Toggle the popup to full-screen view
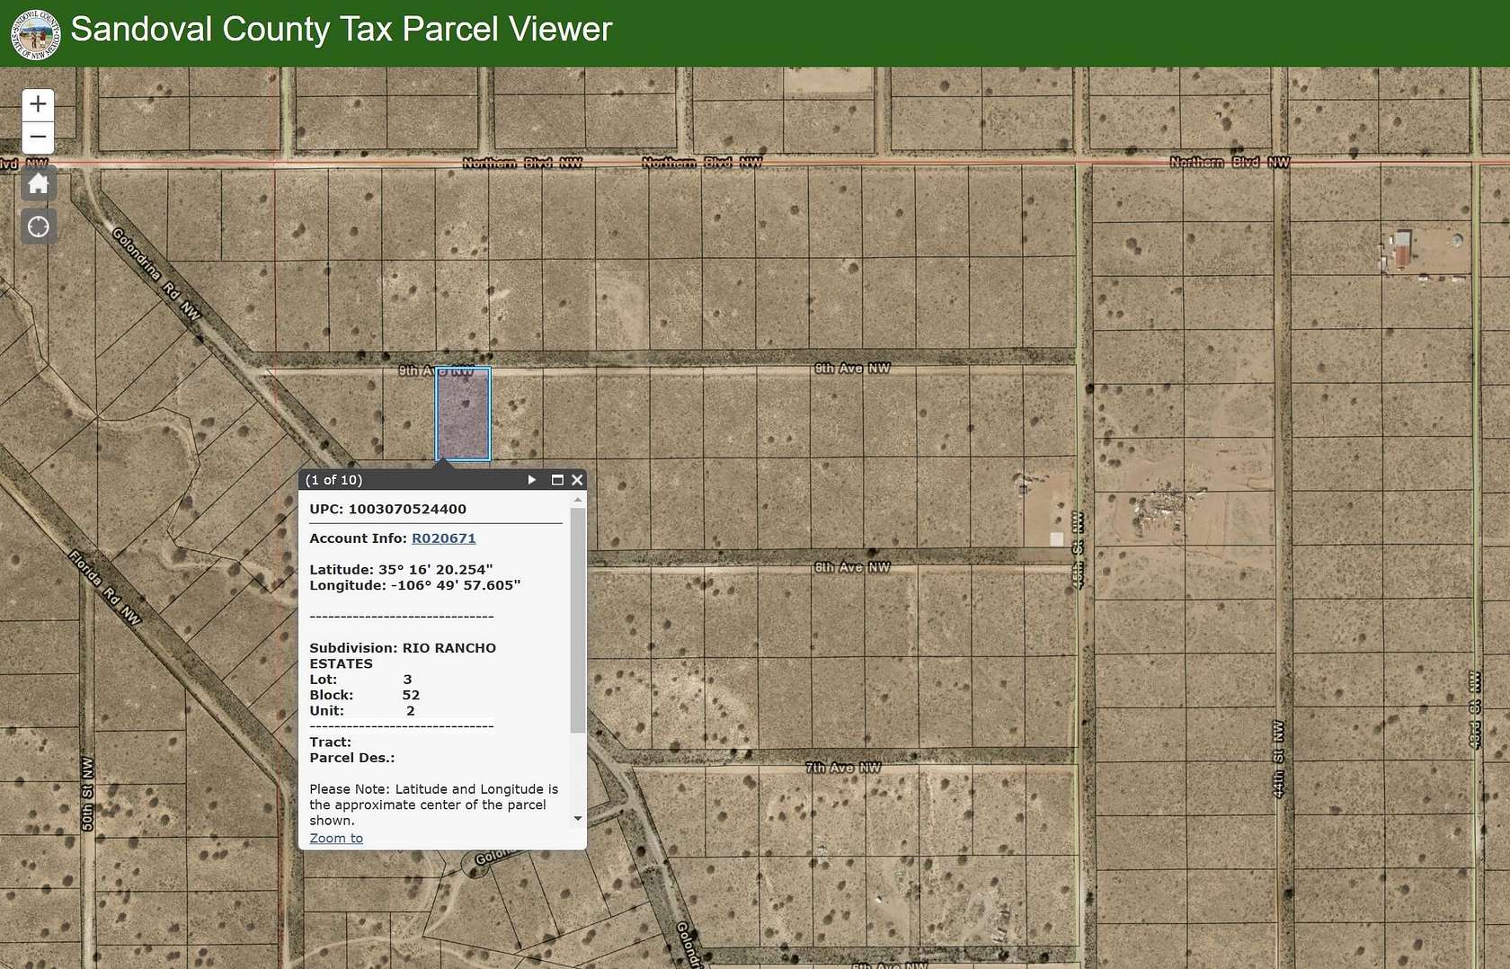Image resolution: width=1510 pixels, height=969 pixels. click(x=556, y=480)
